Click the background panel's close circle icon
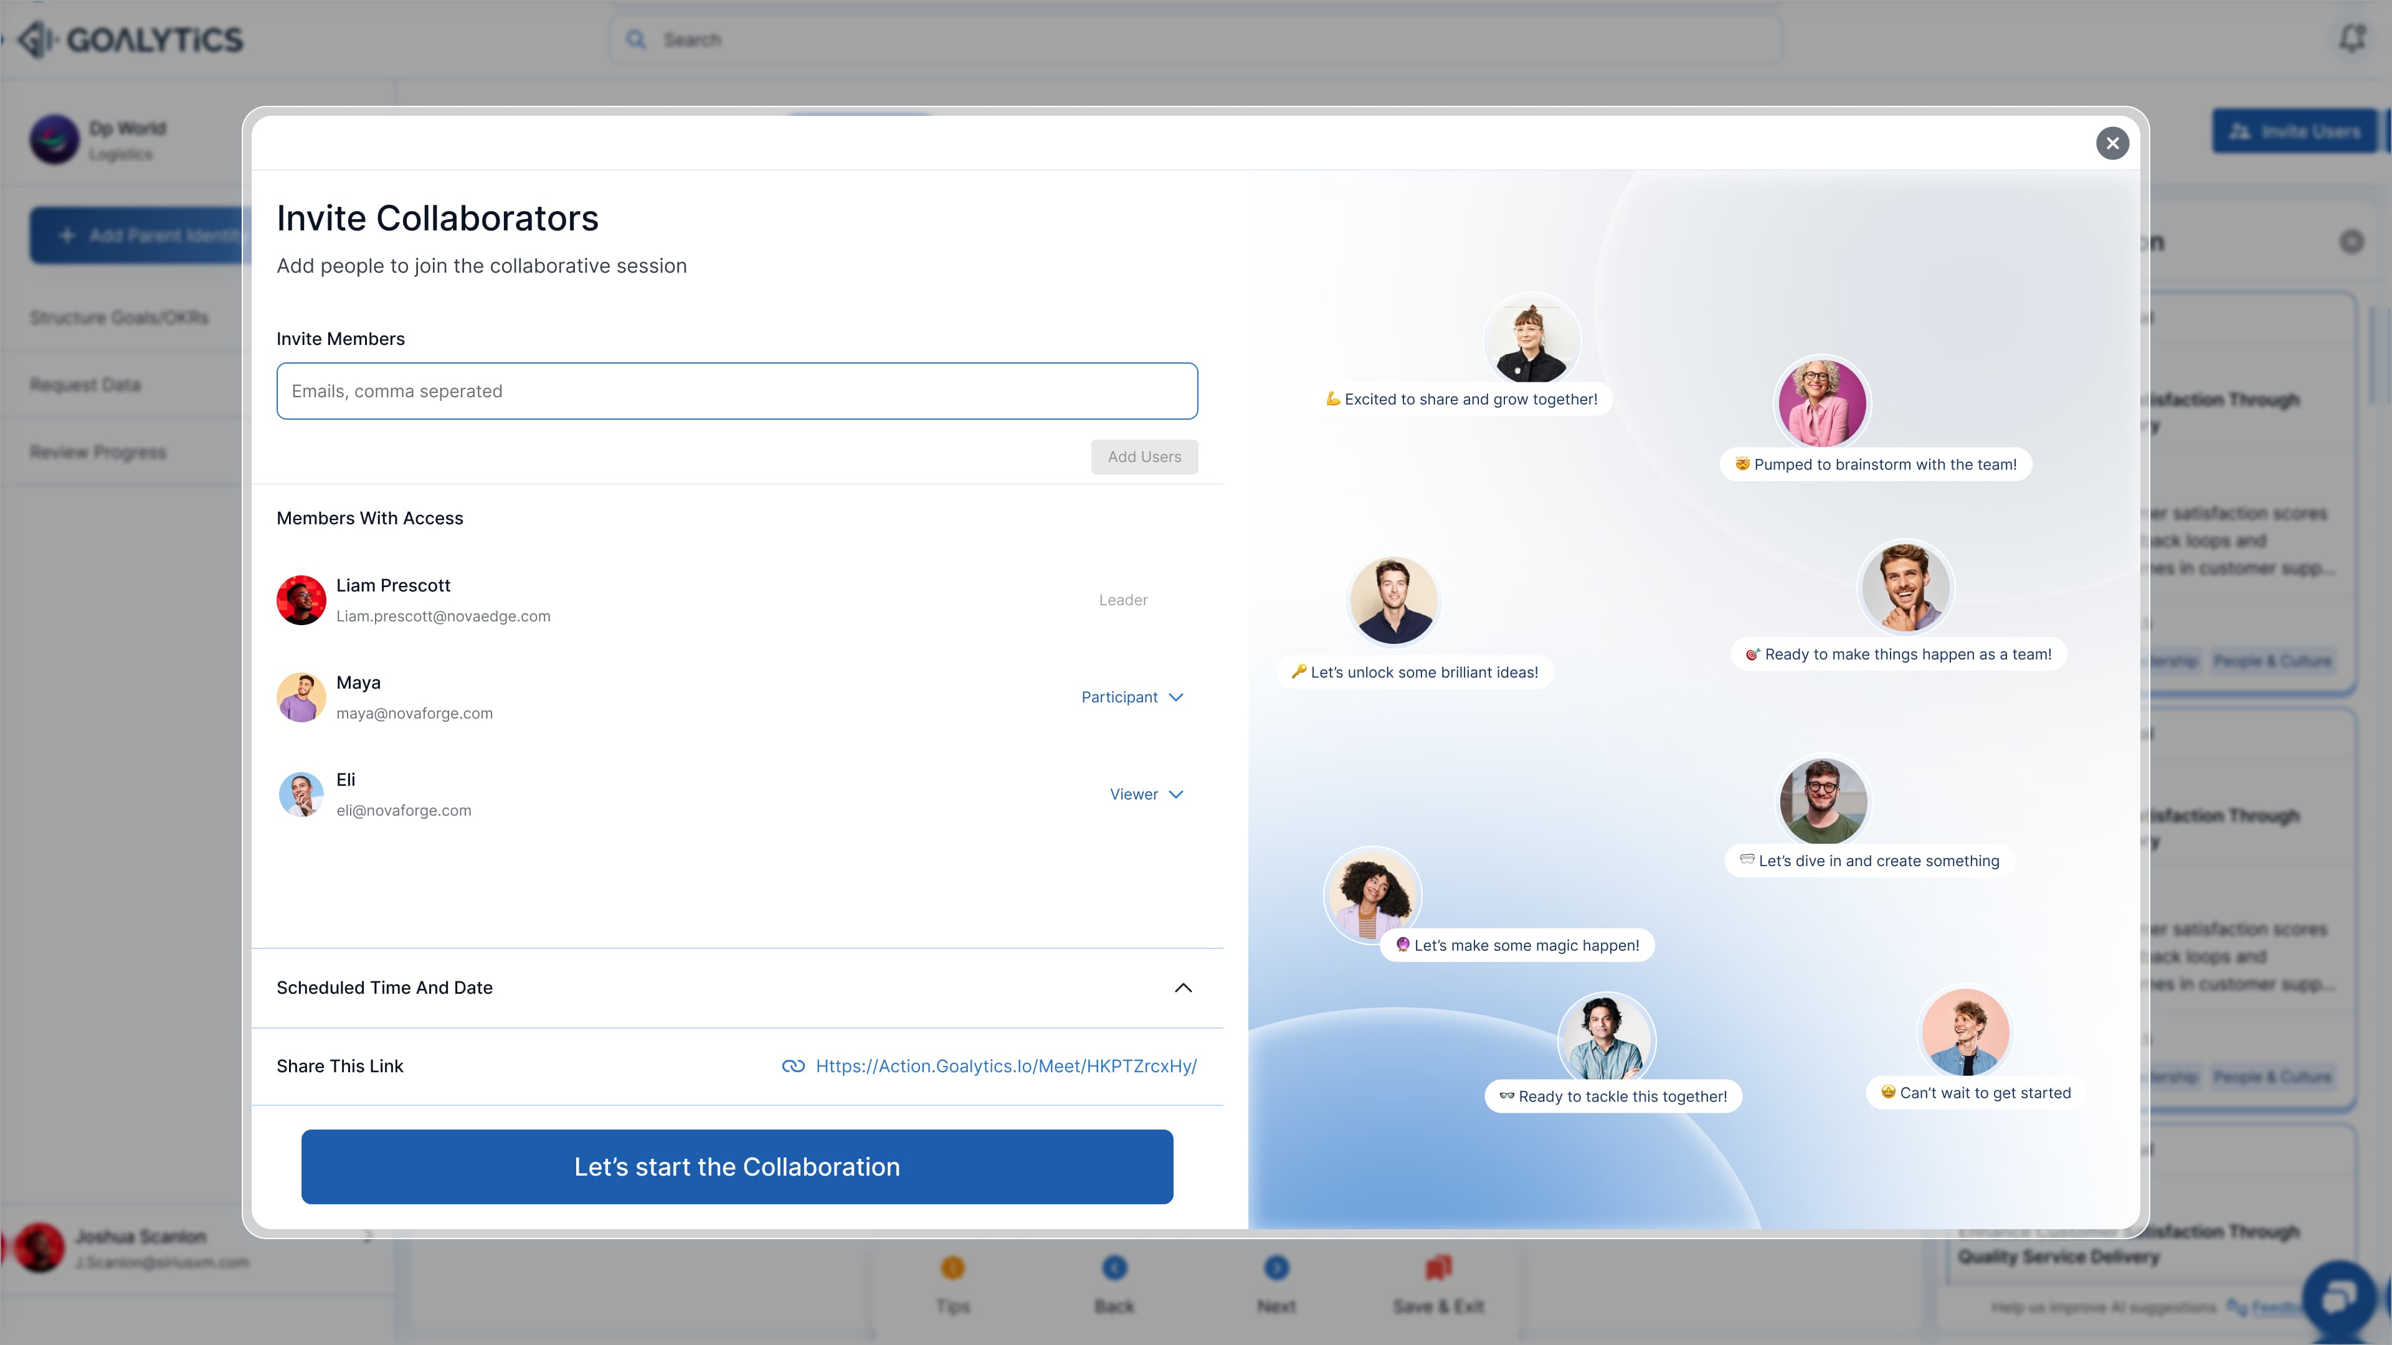 pyautogui.click(x=2351, y=242)
